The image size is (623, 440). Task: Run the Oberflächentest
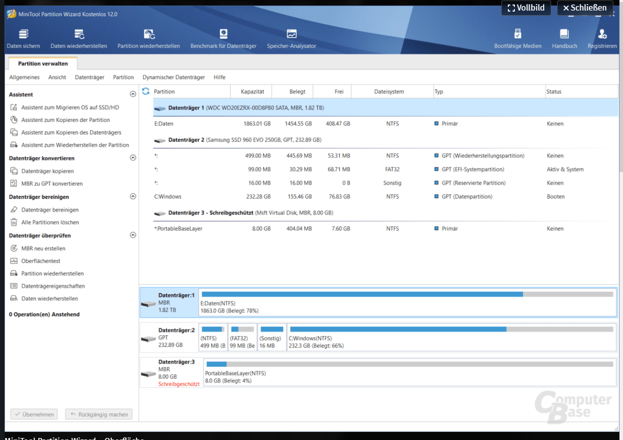(35, 261)
